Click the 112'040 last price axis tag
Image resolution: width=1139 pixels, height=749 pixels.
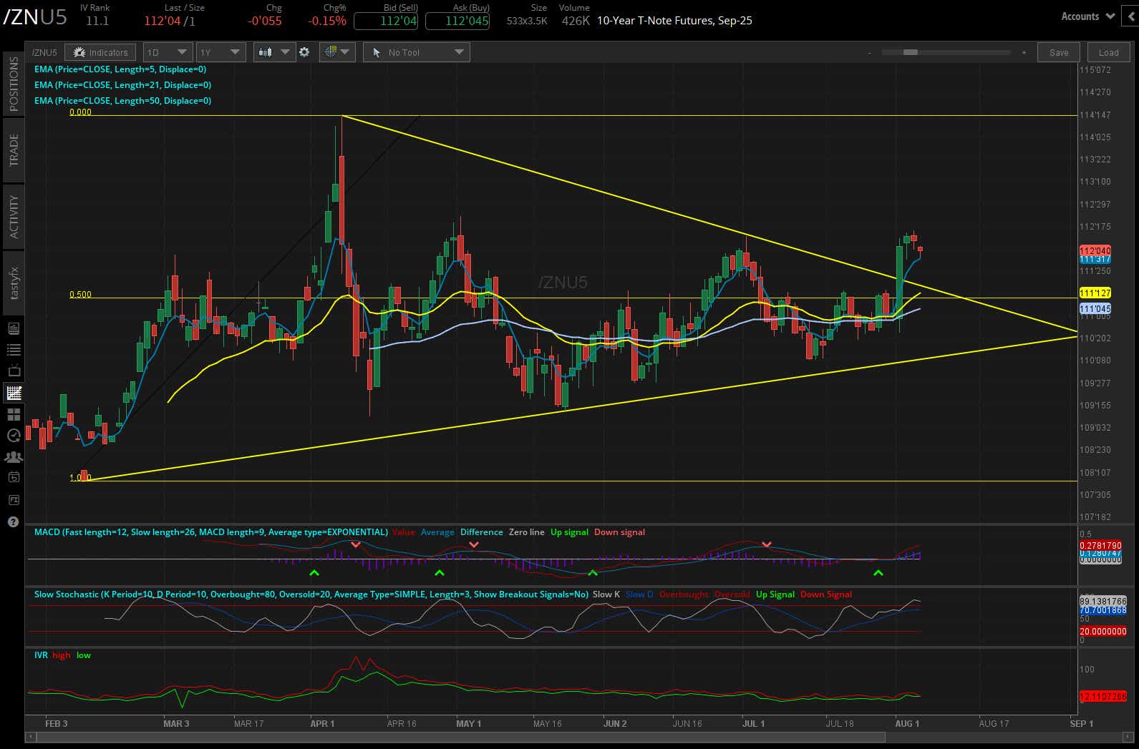coord(1095,251)
